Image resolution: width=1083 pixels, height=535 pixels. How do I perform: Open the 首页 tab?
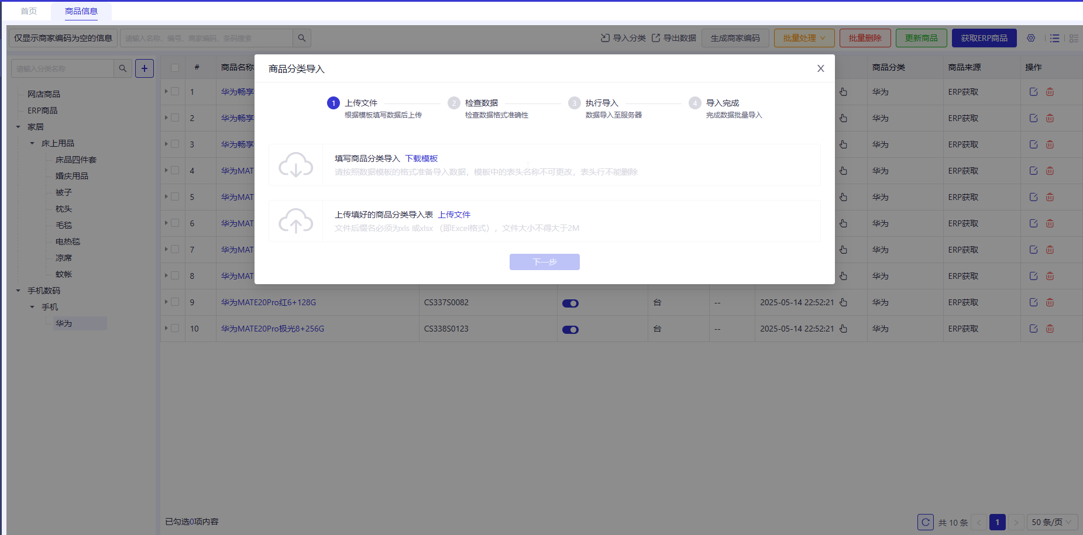pyautogui.click(x=29, y=11)
